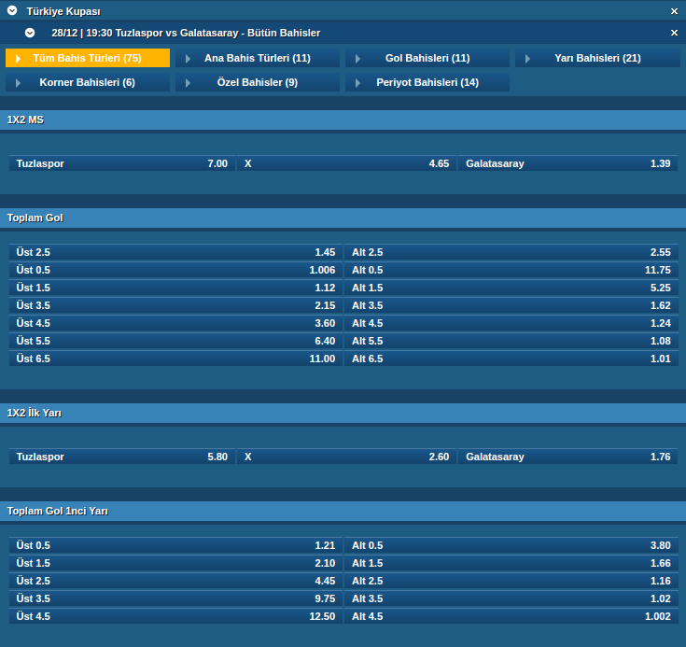Collapse the 1X2 MS market header
Viewport: 686px width, 647px height.
click(343, 120)
